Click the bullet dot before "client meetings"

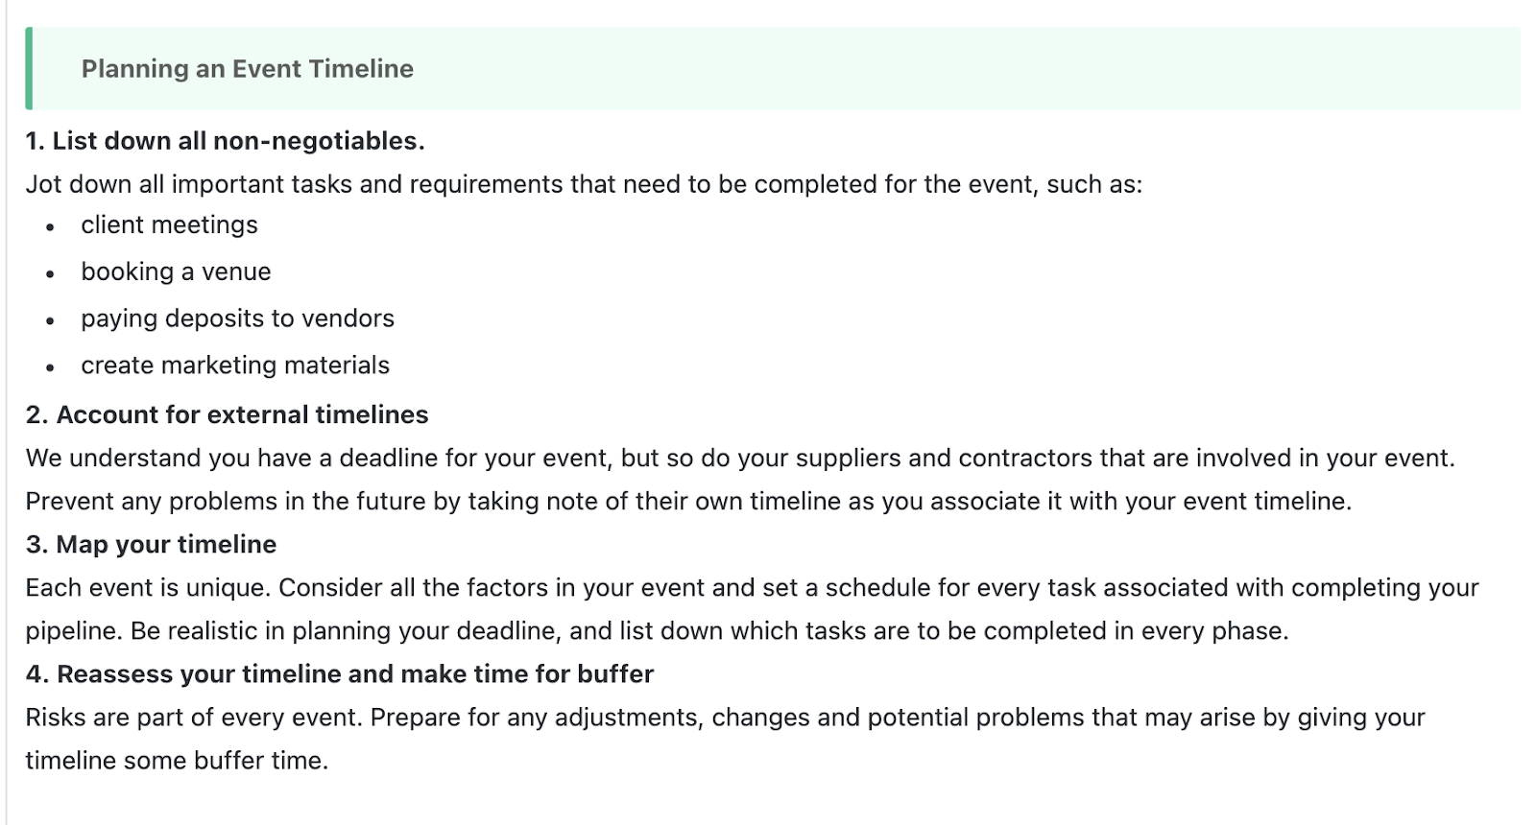[50, 227]
